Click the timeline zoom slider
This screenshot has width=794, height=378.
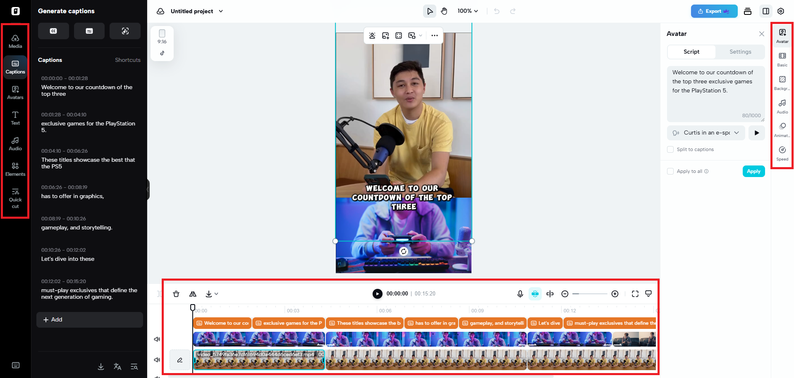pos(590,293)
